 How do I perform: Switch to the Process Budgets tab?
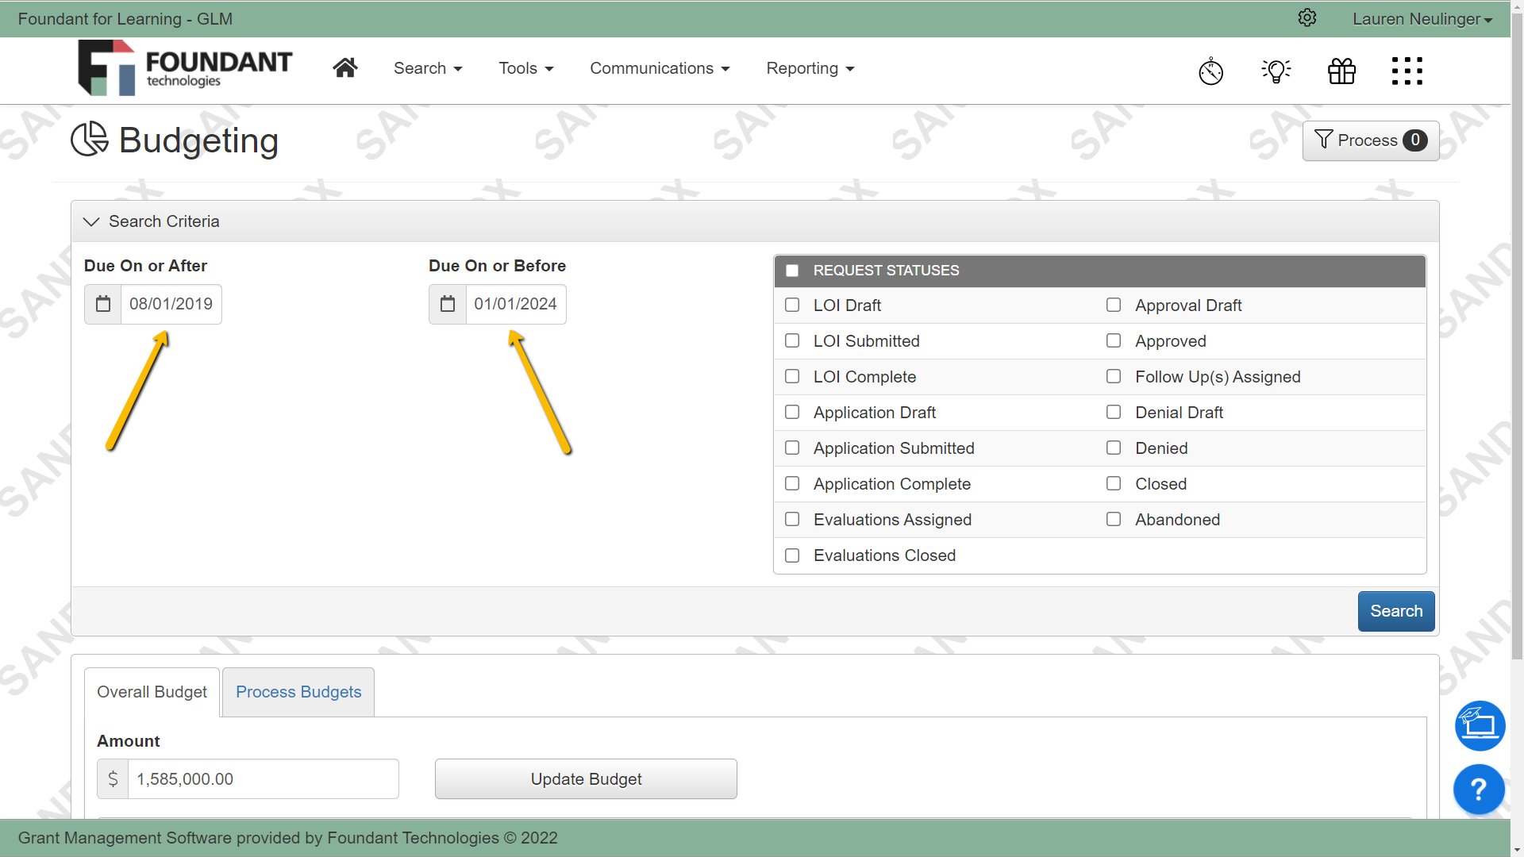coord(298,692)
